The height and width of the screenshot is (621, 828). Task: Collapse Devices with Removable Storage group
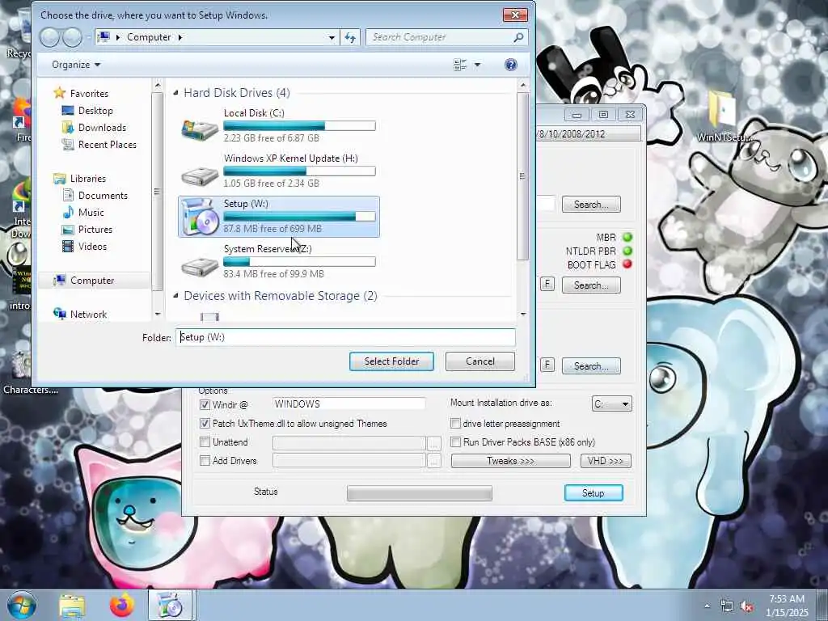pyautogui.click(x=175, y=296)
